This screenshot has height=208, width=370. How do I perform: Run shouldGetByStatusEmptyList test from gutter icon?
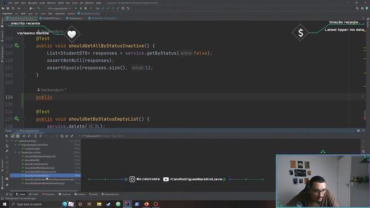(17, 118)
